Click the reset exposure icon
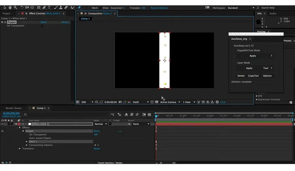295x171 pixels. [217, 102]
